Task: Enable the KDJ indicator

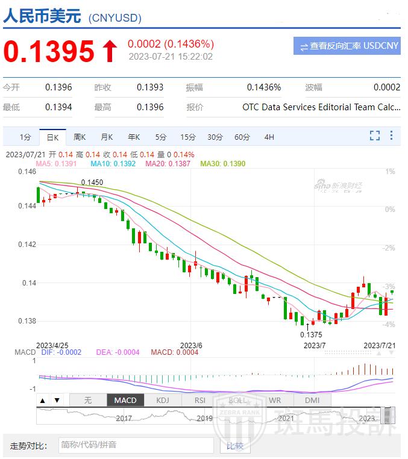Action: point(163,400)
